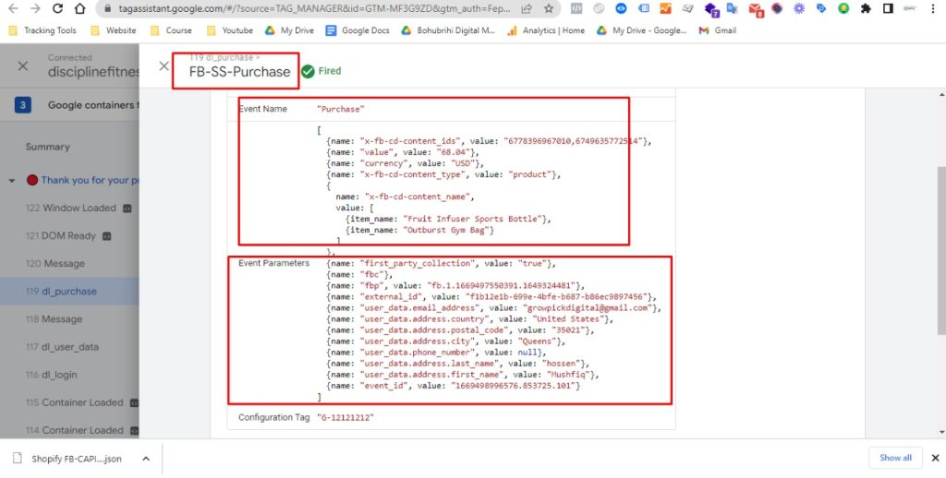Close the Tag Assistant connected session

pos(23,66)
